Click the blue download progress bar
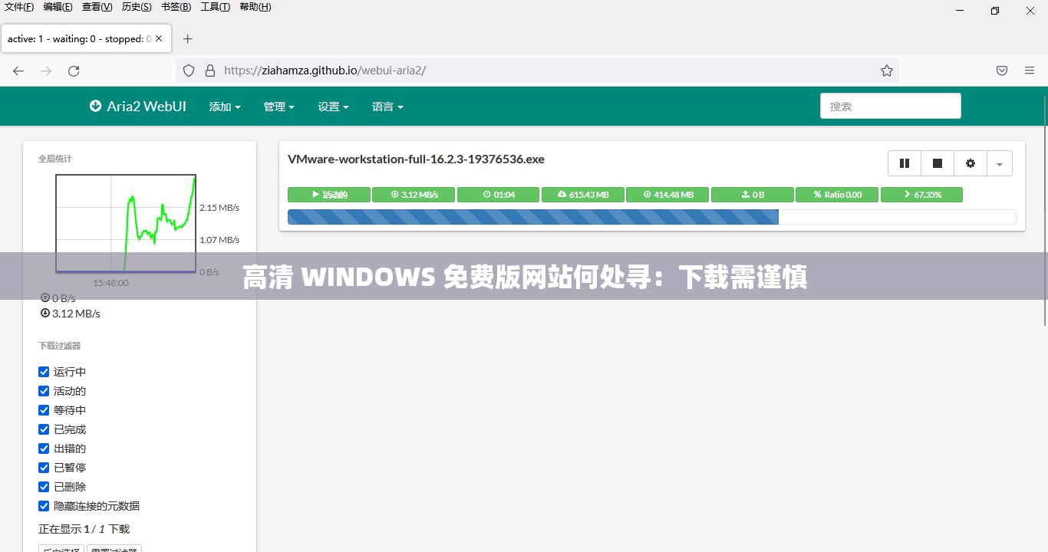Viewport: 1048px width, 552px height. coord(533,217)
